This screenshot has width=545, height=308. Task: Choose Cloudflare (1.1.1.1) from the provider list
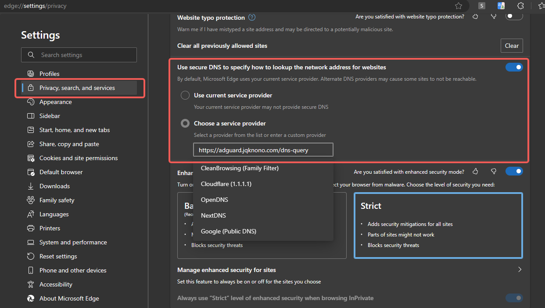point(263,184)
